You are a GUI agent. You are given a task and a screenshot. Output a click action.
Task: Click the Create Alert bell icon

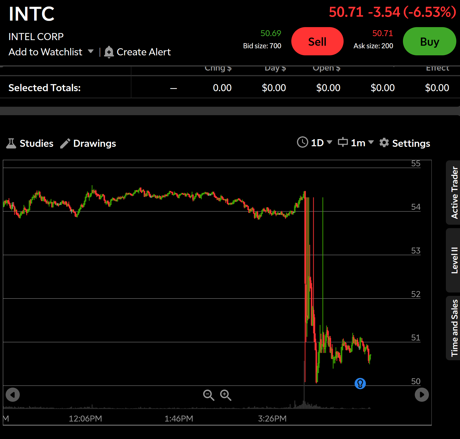pos(109,52)
